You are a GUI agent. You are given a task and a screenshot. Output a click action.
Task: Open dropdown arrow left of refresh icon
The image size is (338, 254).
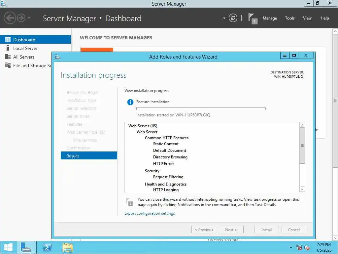tap(224, 18)
